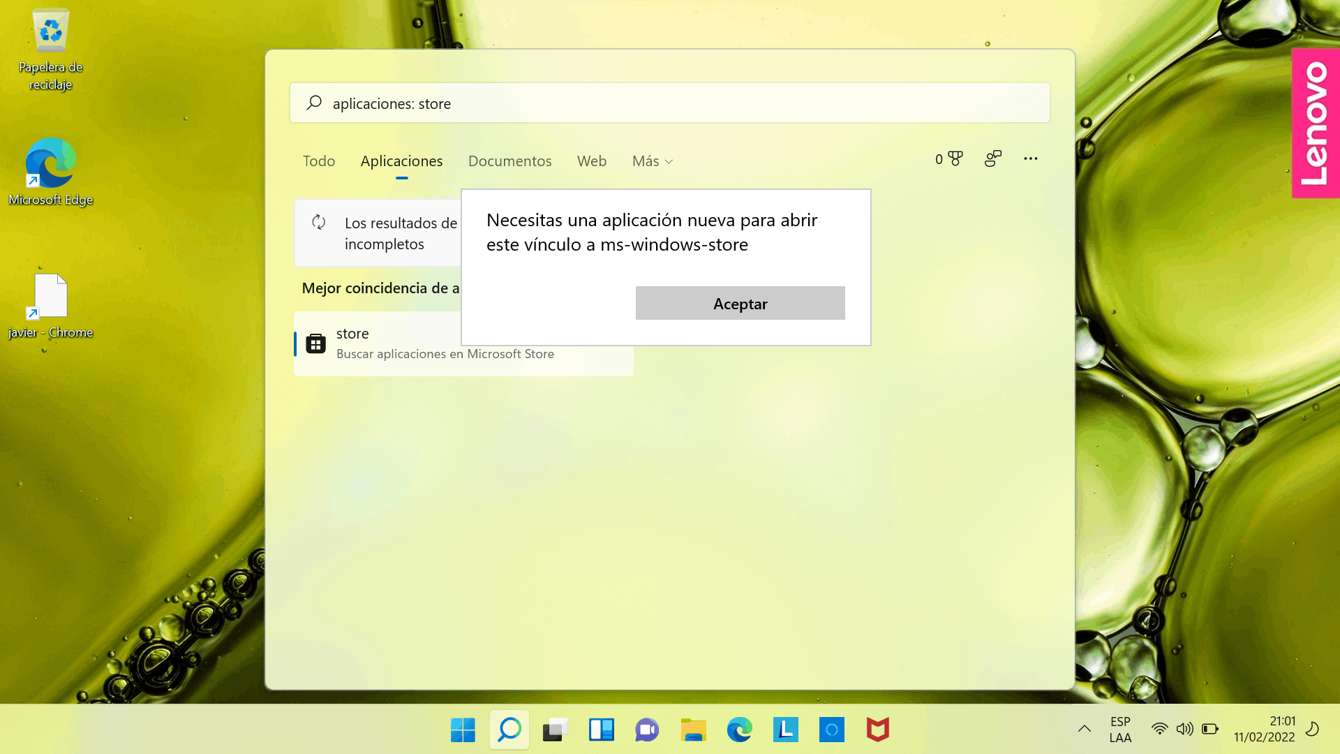1340x754 pixels.
Task: Launch Microsoft Edge from the taskbar
Action: 739,730
